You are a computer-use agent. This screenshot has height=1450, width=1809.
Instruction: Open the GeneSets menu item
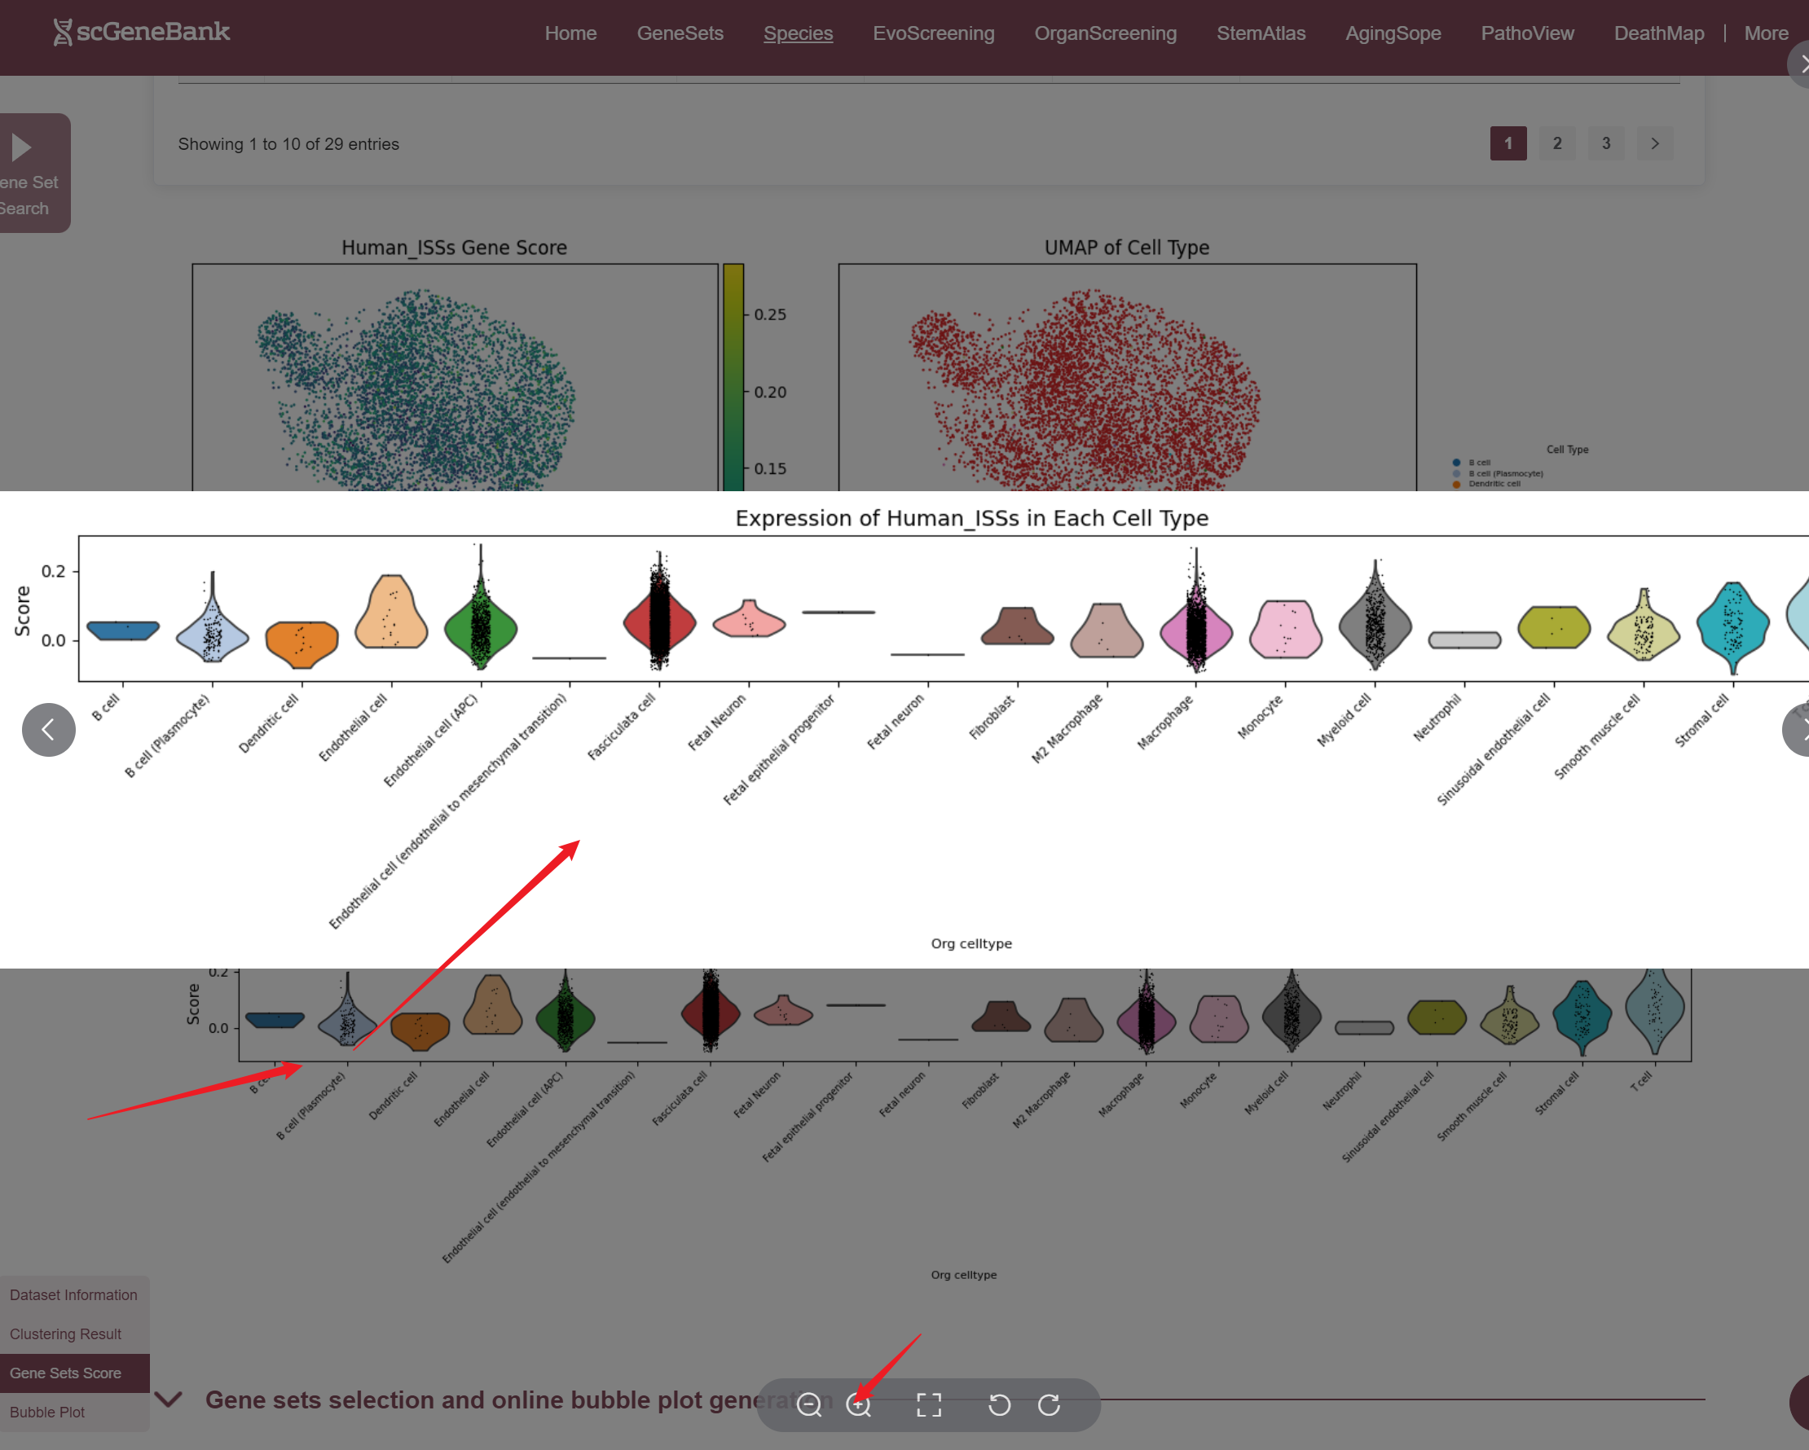click(x=680, y=33)
